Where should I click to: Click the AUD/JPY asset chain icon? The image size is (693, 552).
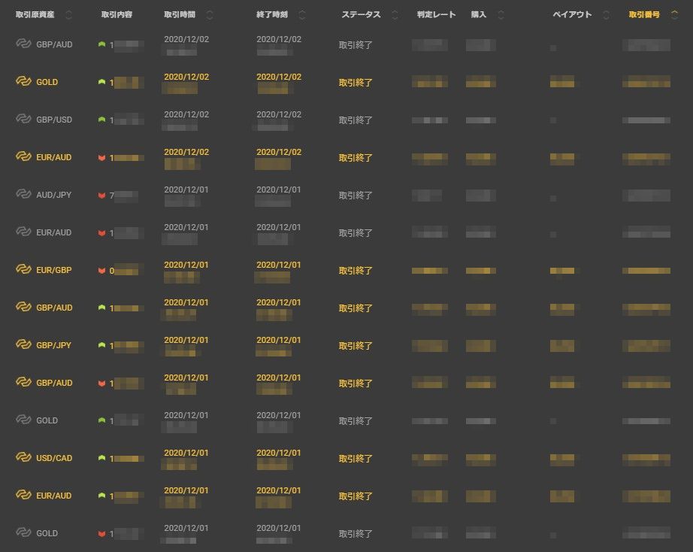[x=23, y=195]
